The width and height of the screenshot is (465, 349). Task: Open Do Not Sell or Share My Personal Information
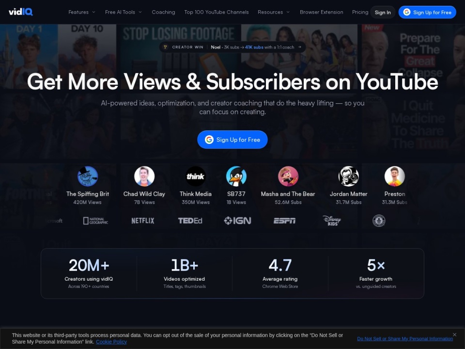tap(405, 339)
